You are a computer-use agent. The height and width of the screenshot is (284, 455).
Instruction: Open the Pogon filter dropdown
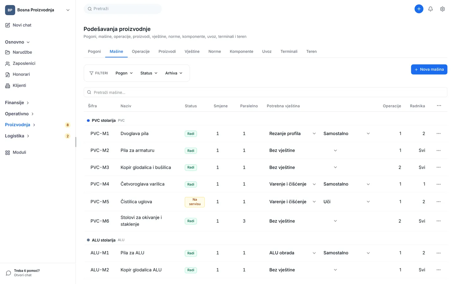(124, 73)
